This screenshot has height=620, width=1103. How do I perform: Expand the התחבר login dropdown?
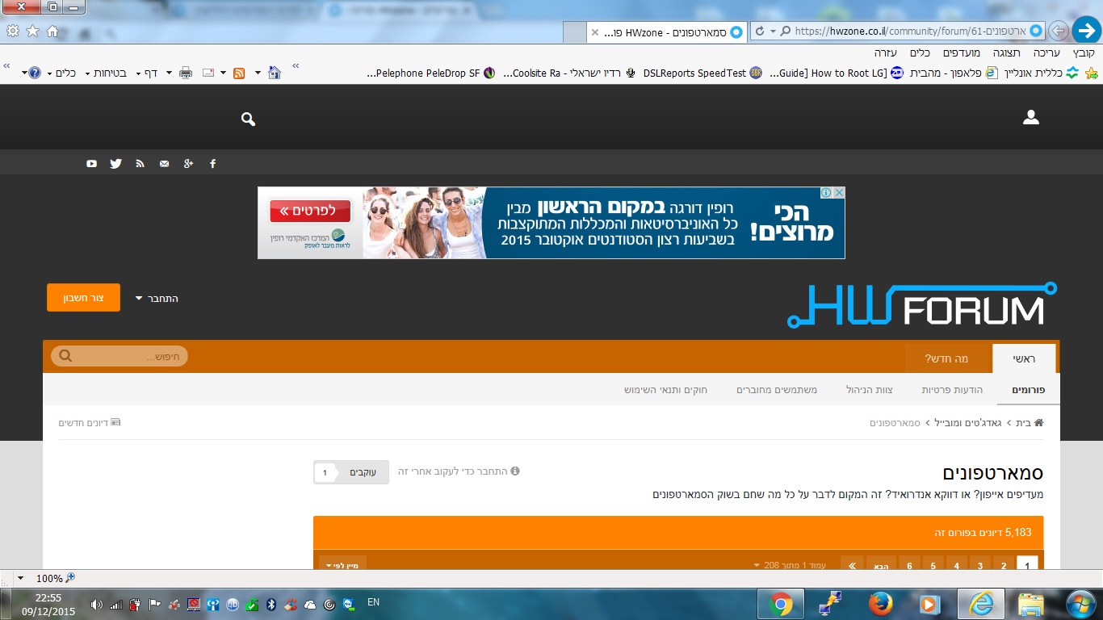point(157,298)
